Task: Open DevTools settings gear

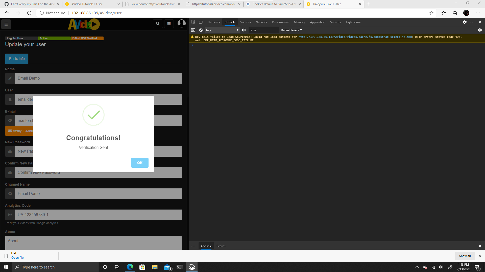Action: [x=465, y=22]
